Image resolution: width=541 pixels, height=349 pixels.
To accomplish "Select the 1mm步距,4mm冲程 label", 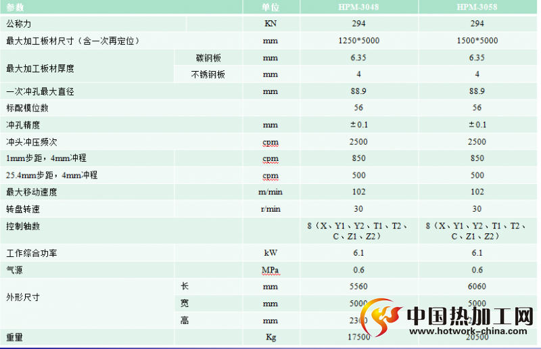I will click(46, 158).
